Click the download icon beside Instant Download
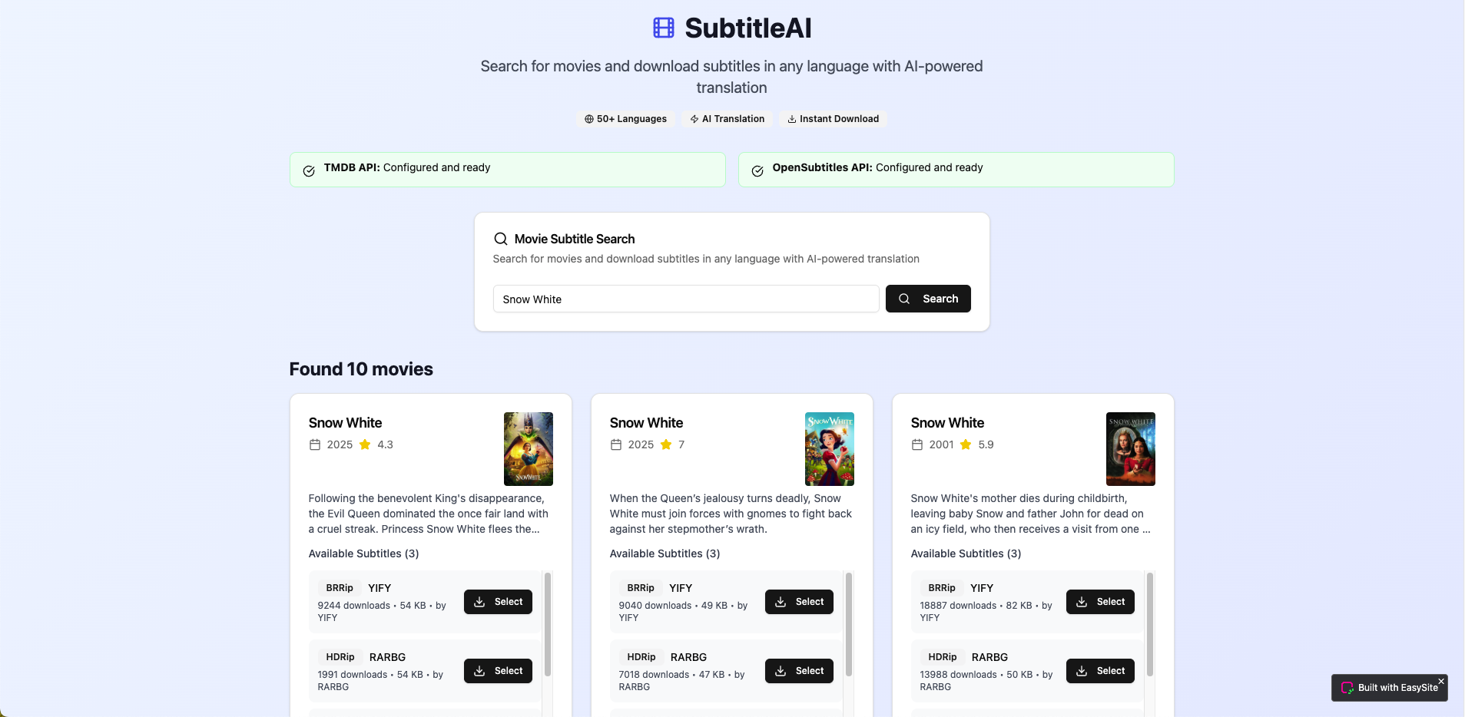This screenshot has width=1465, height=717. 792,119
